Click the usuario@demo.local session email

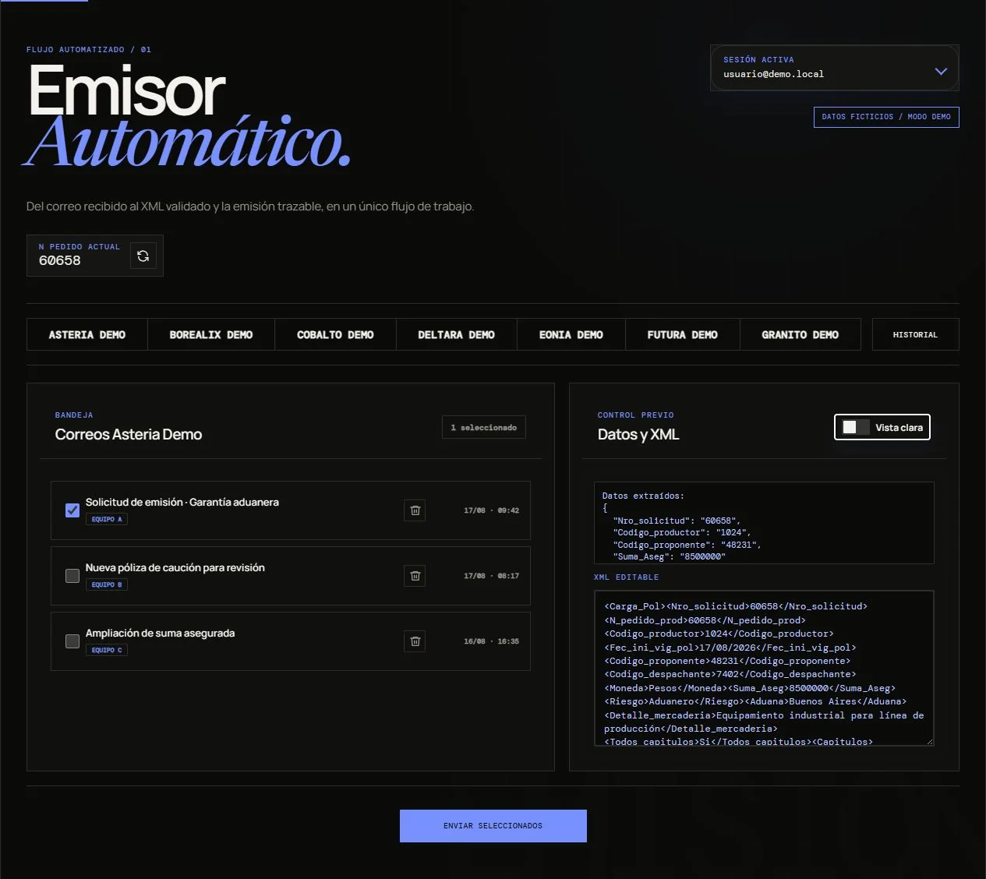click(773, 74)
